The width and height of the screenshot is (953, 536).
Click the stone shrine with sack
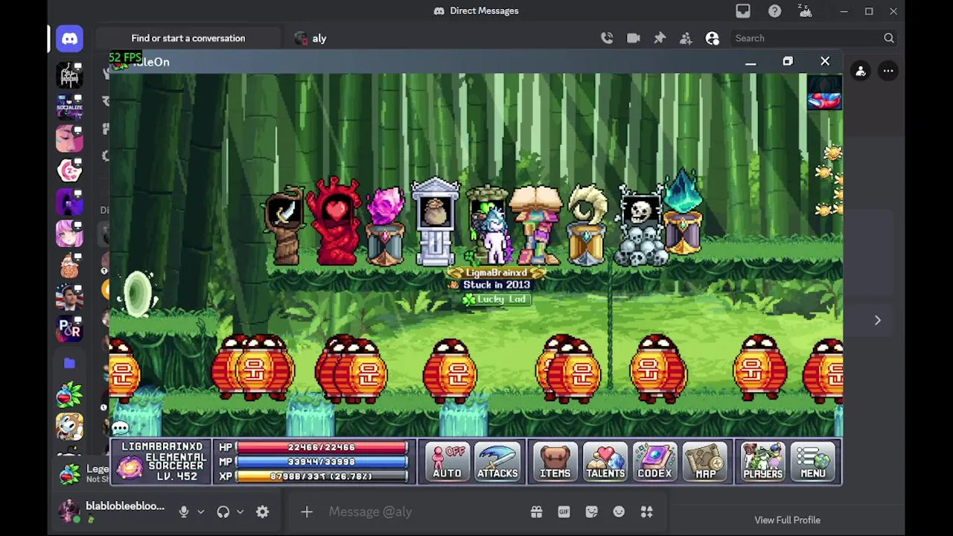436,223
